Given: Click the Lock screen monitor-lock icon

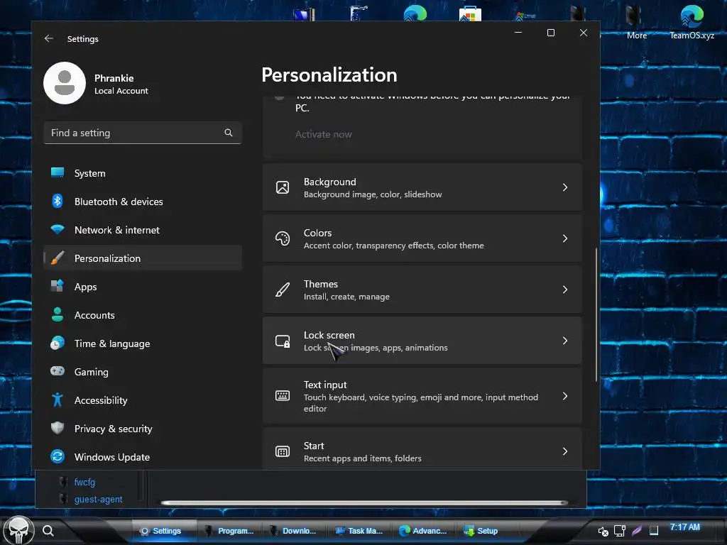Looking at the screenshot, I should [x=283, y=341].
